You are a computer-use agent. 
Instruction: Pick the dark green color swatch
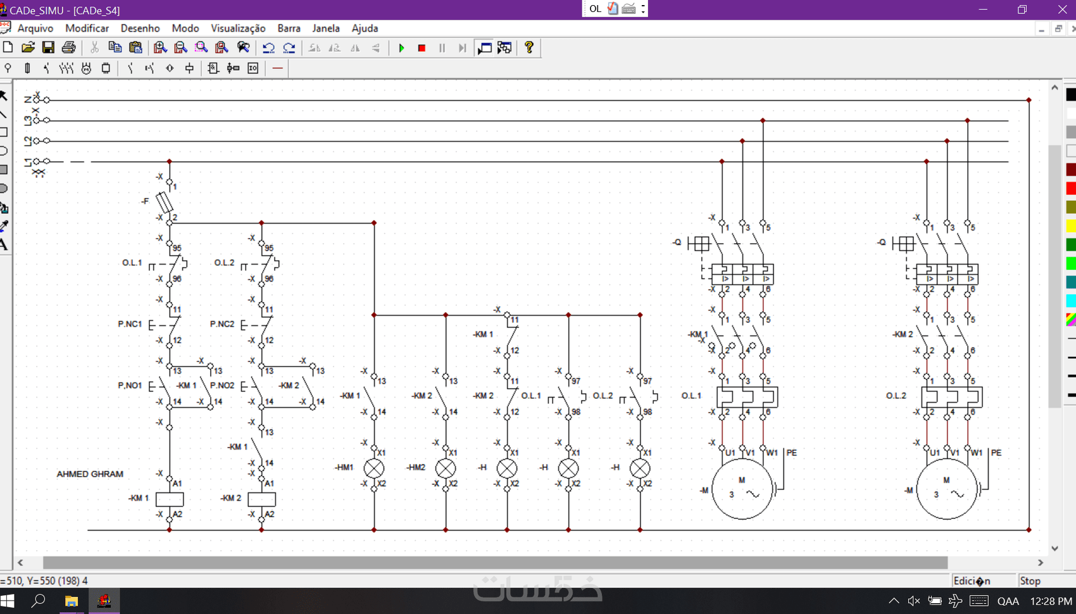pos(1071,244)
